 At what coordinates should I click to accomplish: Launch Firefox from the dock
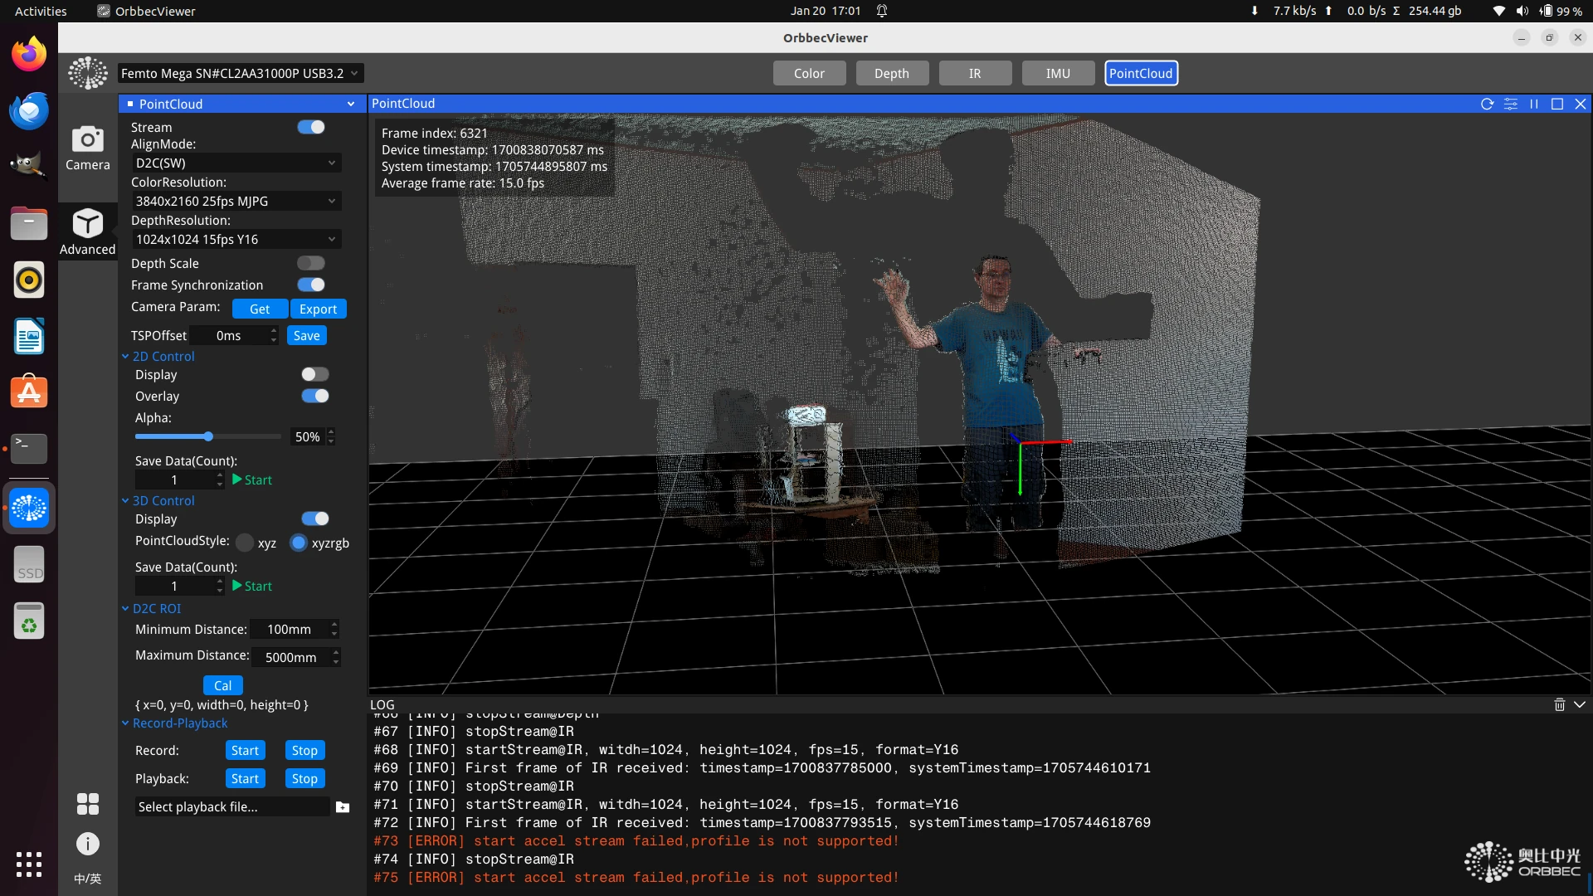point(29,55)
